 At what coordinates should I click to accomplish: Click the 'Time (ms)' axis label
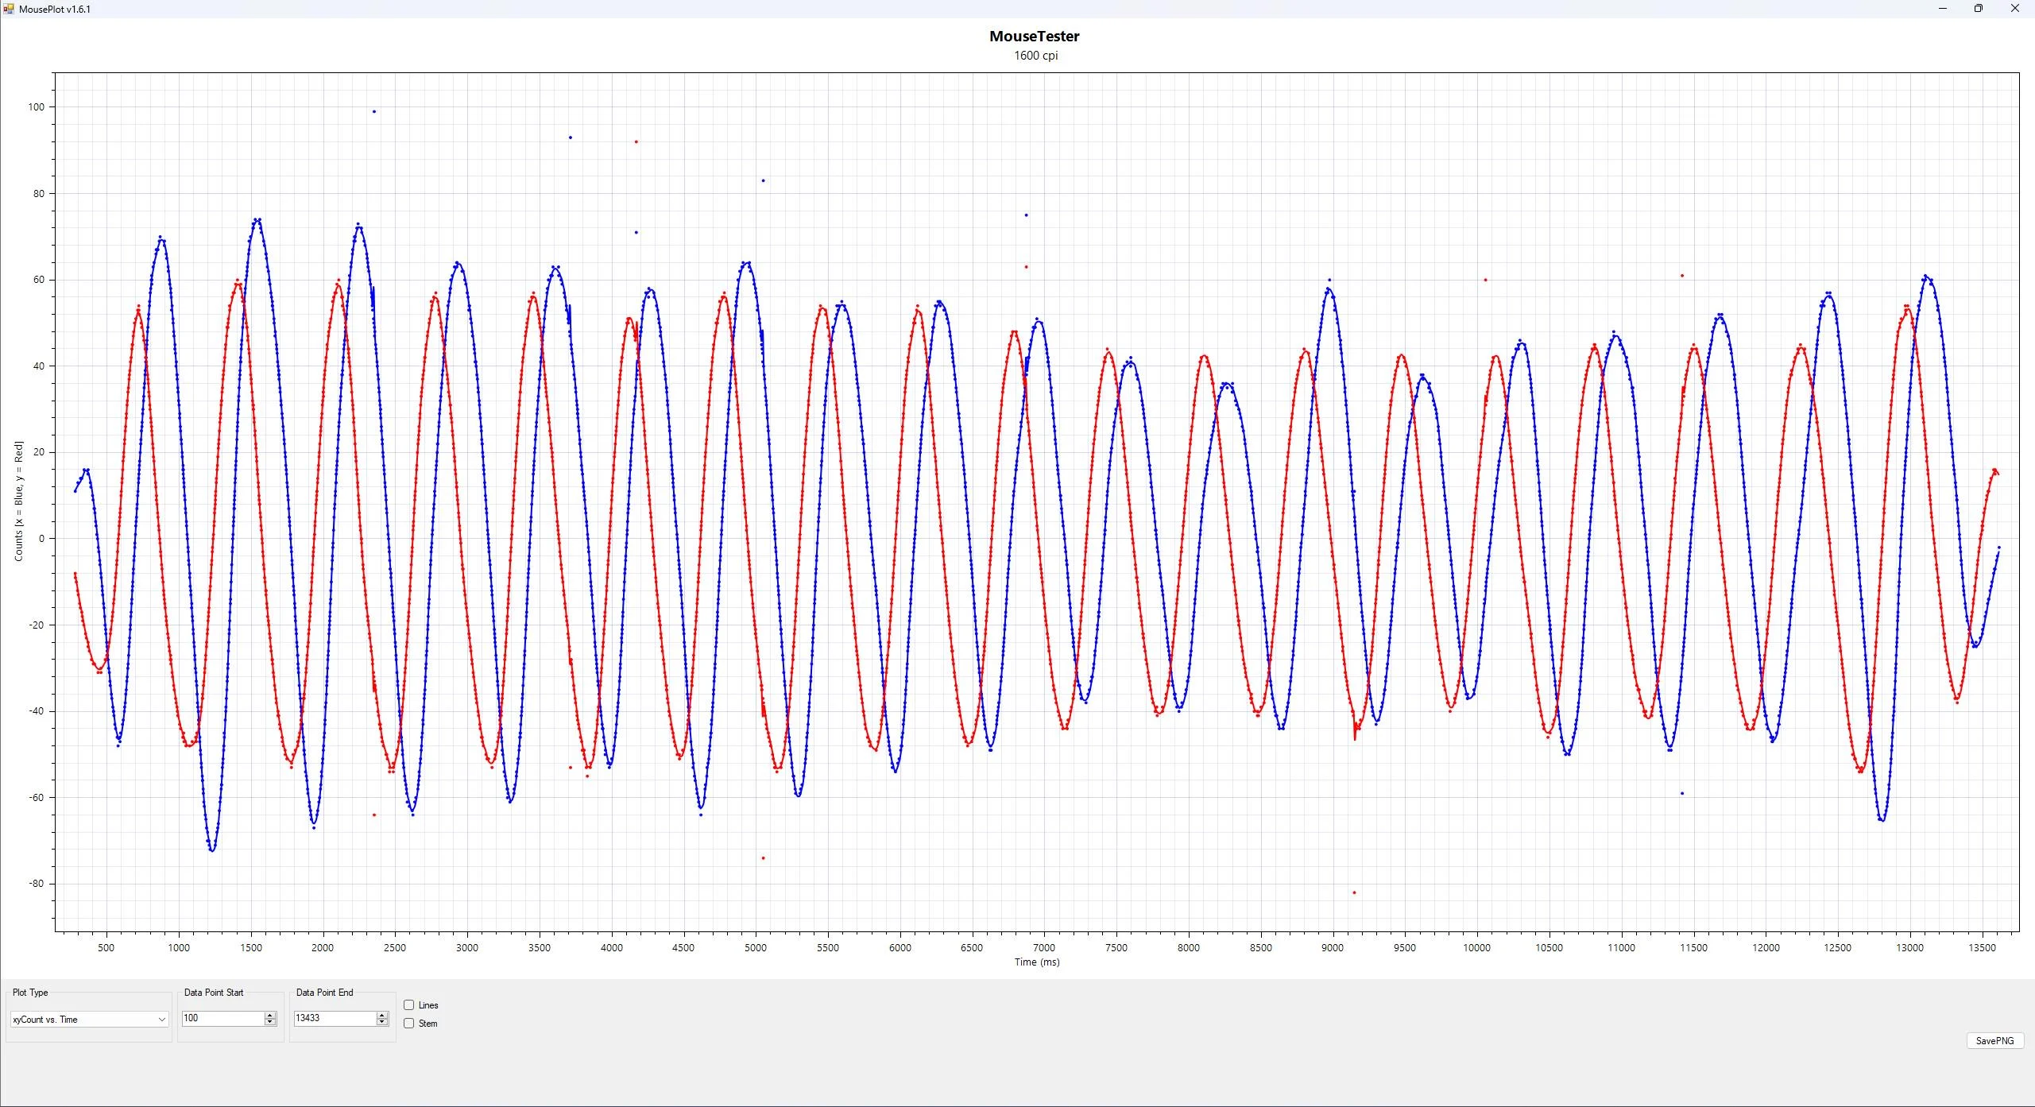click(x=1037, y=962)
